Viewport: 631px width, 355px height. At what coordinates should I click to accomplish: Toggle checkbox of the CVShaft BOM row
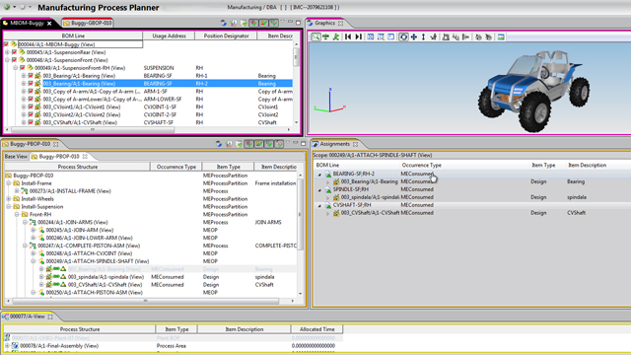(31, 122)
